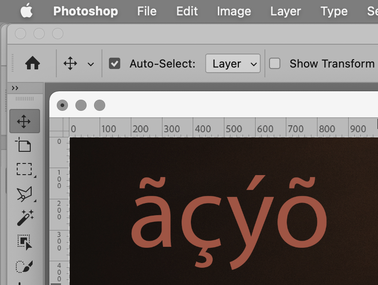378x285 pixels.
Task: Open the Type menu
Action: [x=333, y=11]
